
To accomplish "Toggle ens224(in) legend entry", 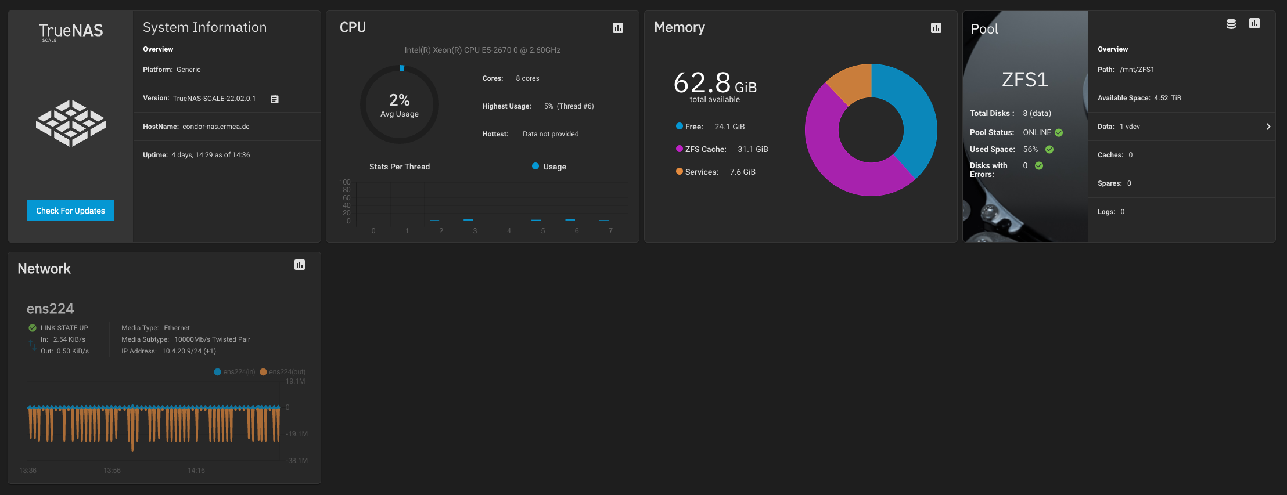I will coord(235,372).
